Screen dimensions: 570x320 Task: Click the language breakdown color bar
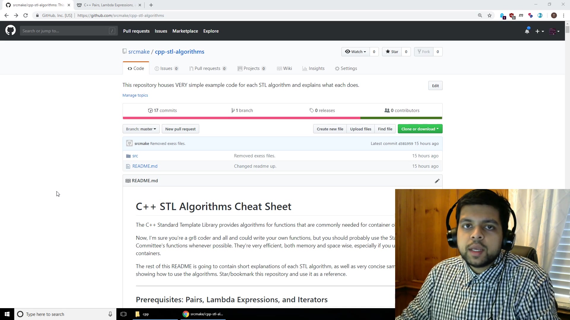(x=282, y=118)
